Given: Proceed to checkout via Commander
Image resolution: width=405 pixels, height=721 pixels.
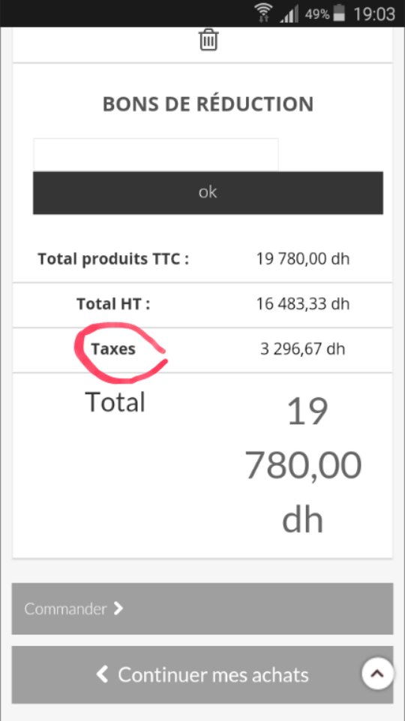Looking at the screenshot, I should (202, 609).
